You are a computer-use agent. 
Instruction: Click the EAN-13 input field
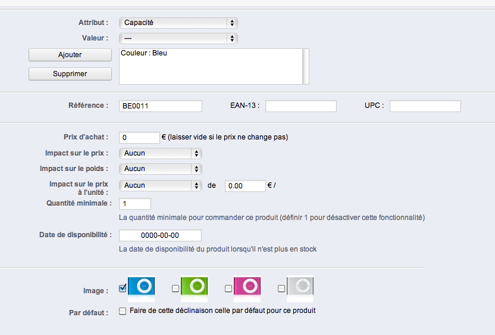[x=301, y=106]
